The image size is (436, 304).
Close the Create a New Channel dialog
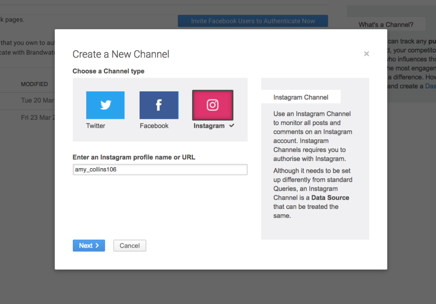pos(366,54)
